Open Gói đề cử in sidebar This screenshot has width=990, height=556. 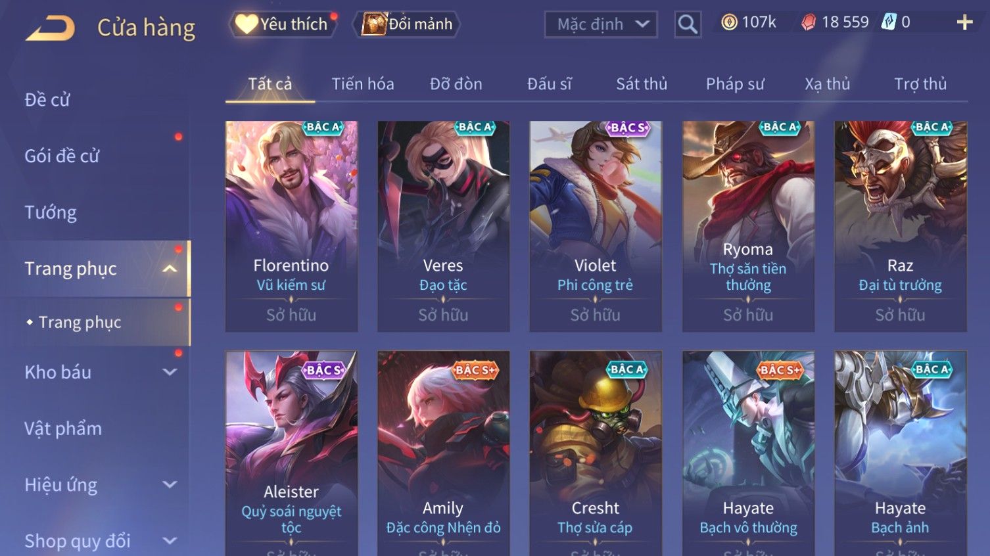coord(62,156)
